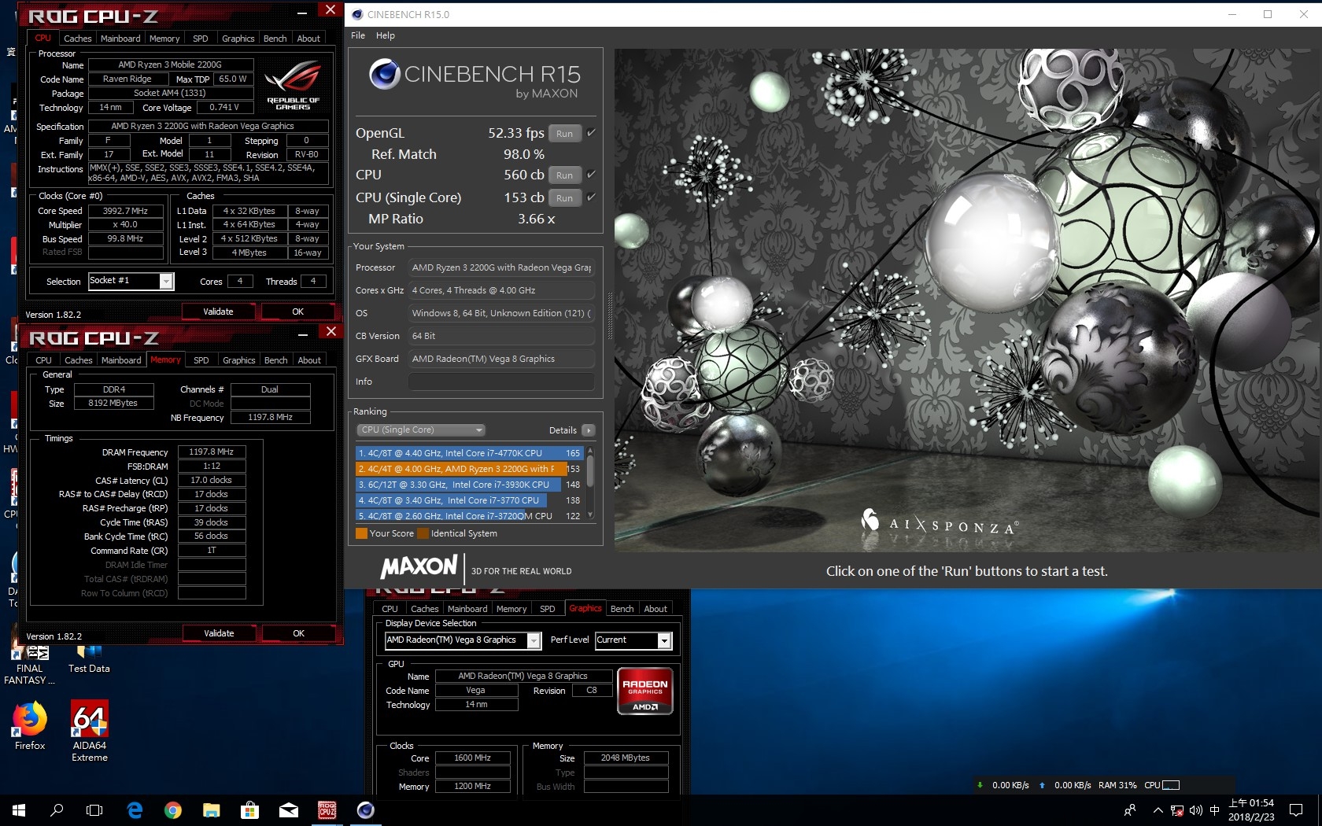
Task: Click OK in the processor CPU-Z window
Action: click(297, 312)
